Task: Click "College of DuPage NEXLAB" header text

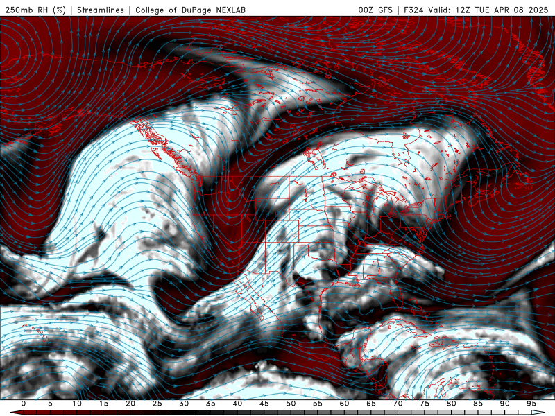Action: pos(190,10)
